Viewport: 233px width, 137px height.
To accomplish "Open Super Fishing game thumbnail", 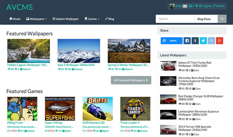I will click(60, 109).
